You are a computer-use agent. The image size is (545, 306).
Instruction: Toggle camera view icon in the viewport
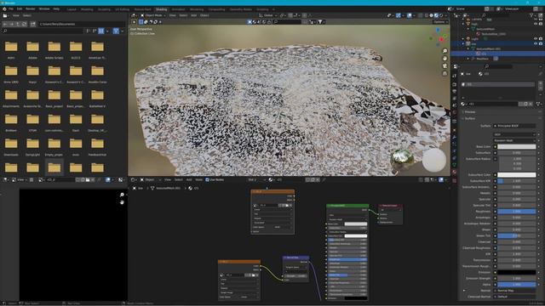pos(445,66)
